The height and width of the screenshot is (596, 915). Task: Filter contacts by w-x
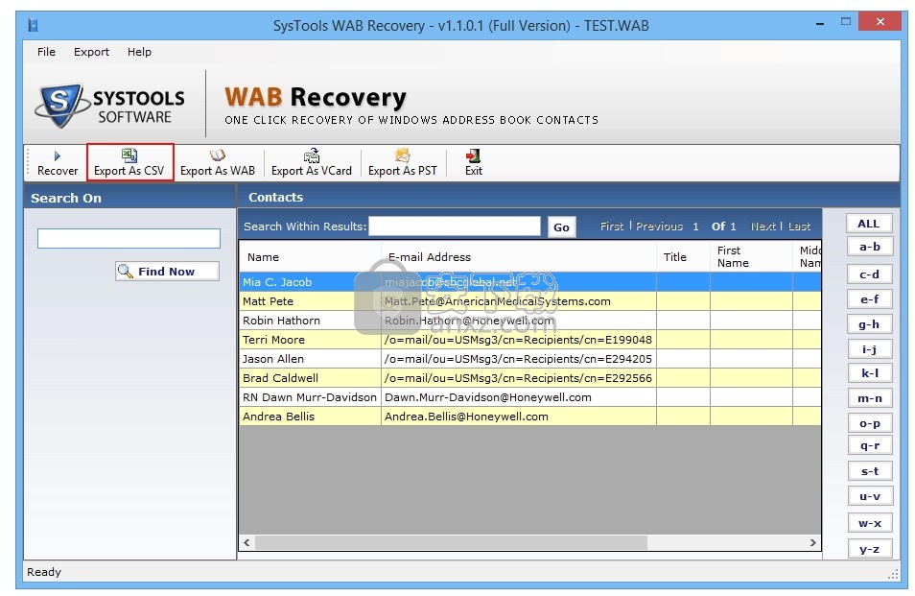tap(870, 523)
